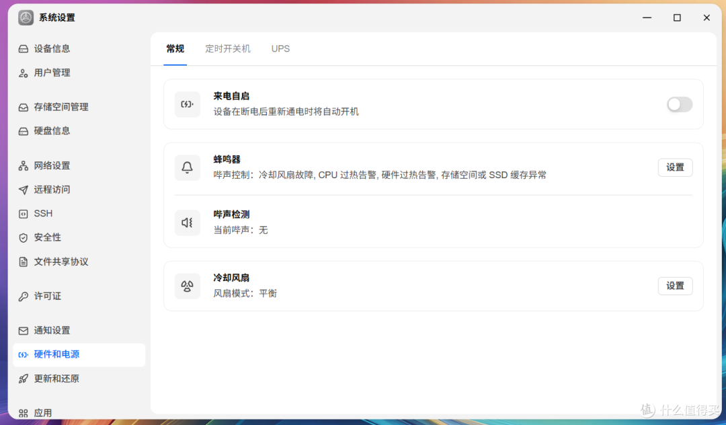726x425 pixels.
Task: Click the 安全性 shield icon
Action: tap(23, 238)
